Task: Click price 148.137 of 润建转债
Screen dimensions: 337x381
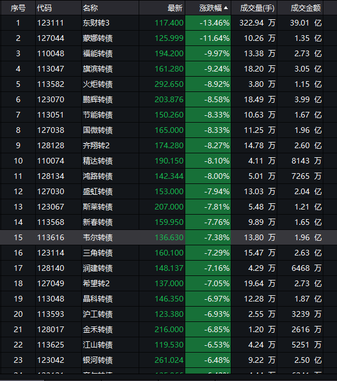Action: pyautogui.click(x=169, y=268)
